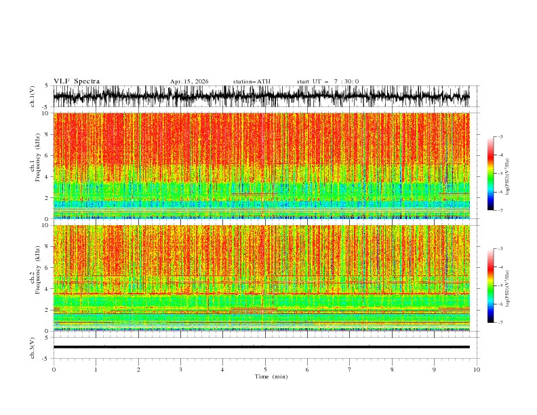537x415 pixels.
Task: Click the ch.3(V) axis "-5" tick label
Action: pos(46,359)
